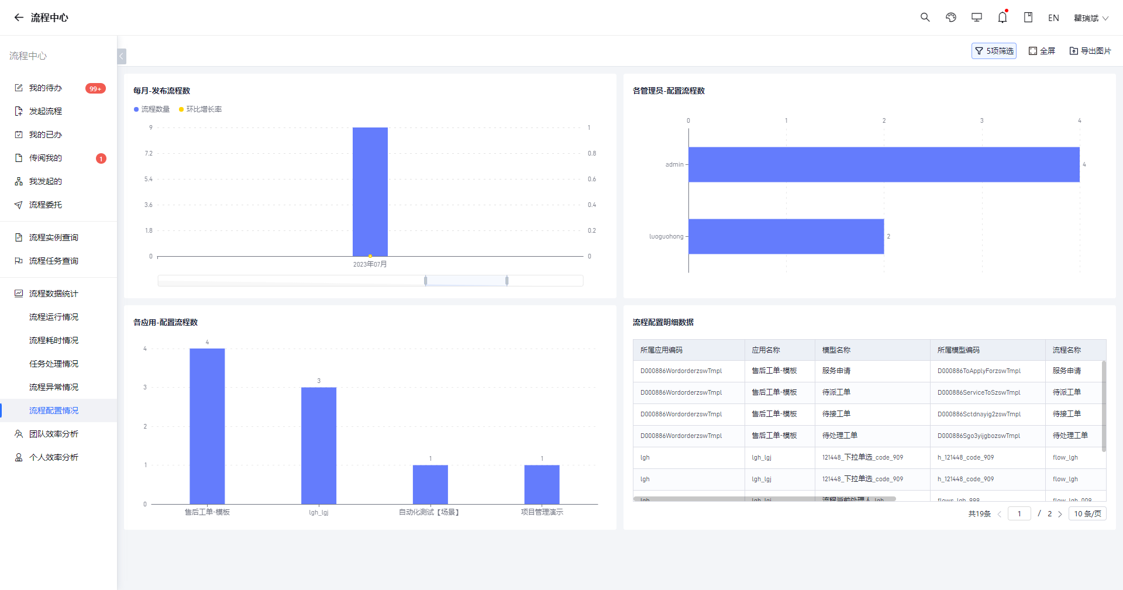Image resolution: width=1123 pixels, height=590 pixels.
Task: Collapse the 流程数据统计 menu group
Action: (x=58, y=294)
